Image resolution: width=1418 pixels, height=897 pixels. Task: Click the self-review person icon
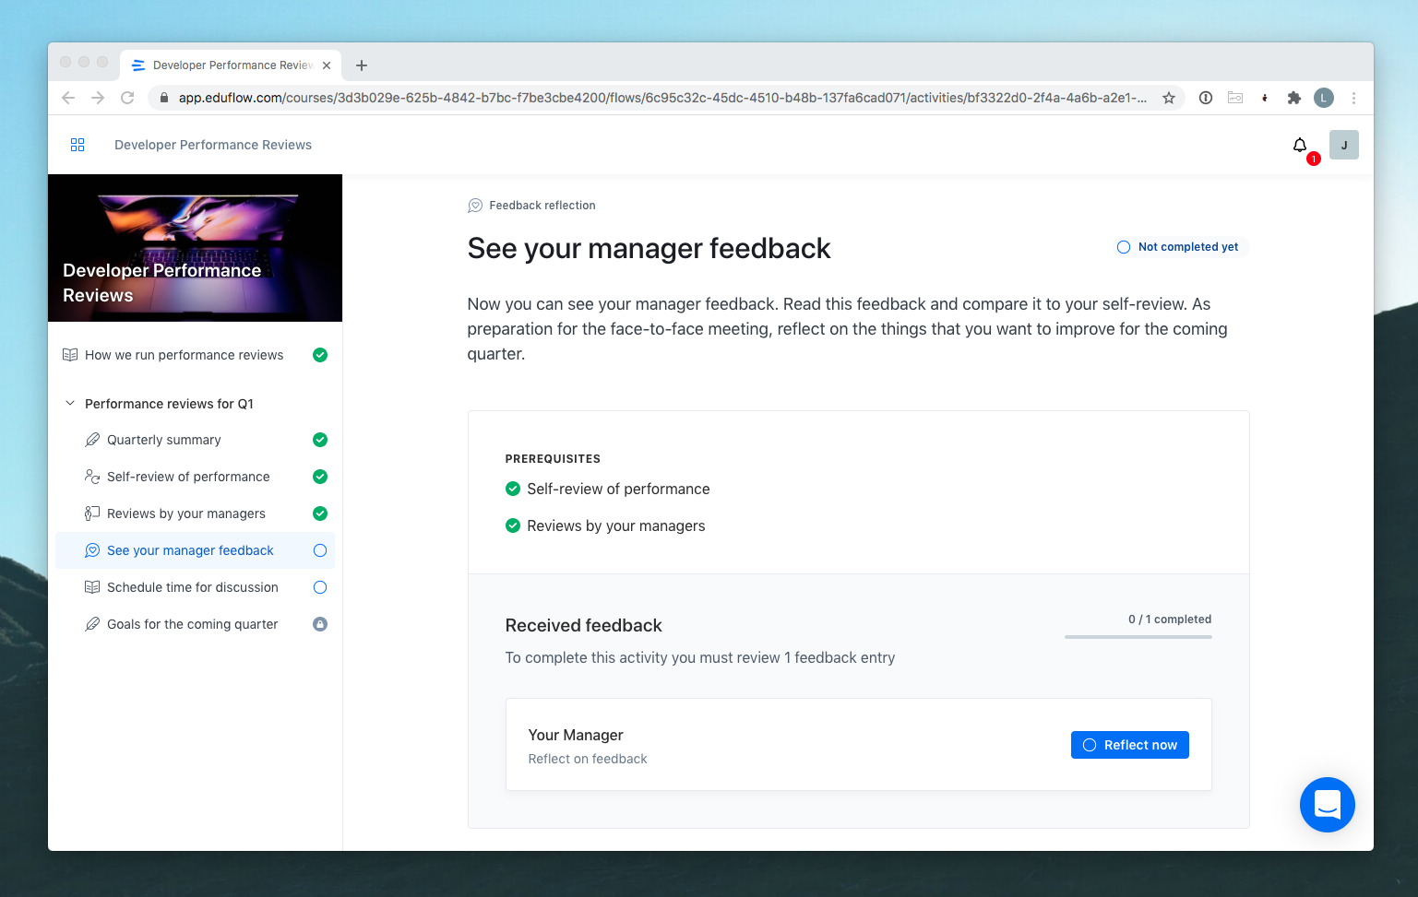click(92, 477)
